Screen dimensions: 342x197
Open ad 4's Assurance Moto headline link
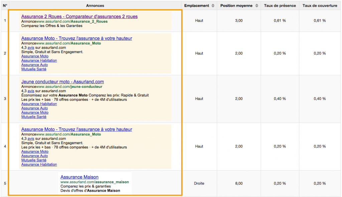point(76,129)
